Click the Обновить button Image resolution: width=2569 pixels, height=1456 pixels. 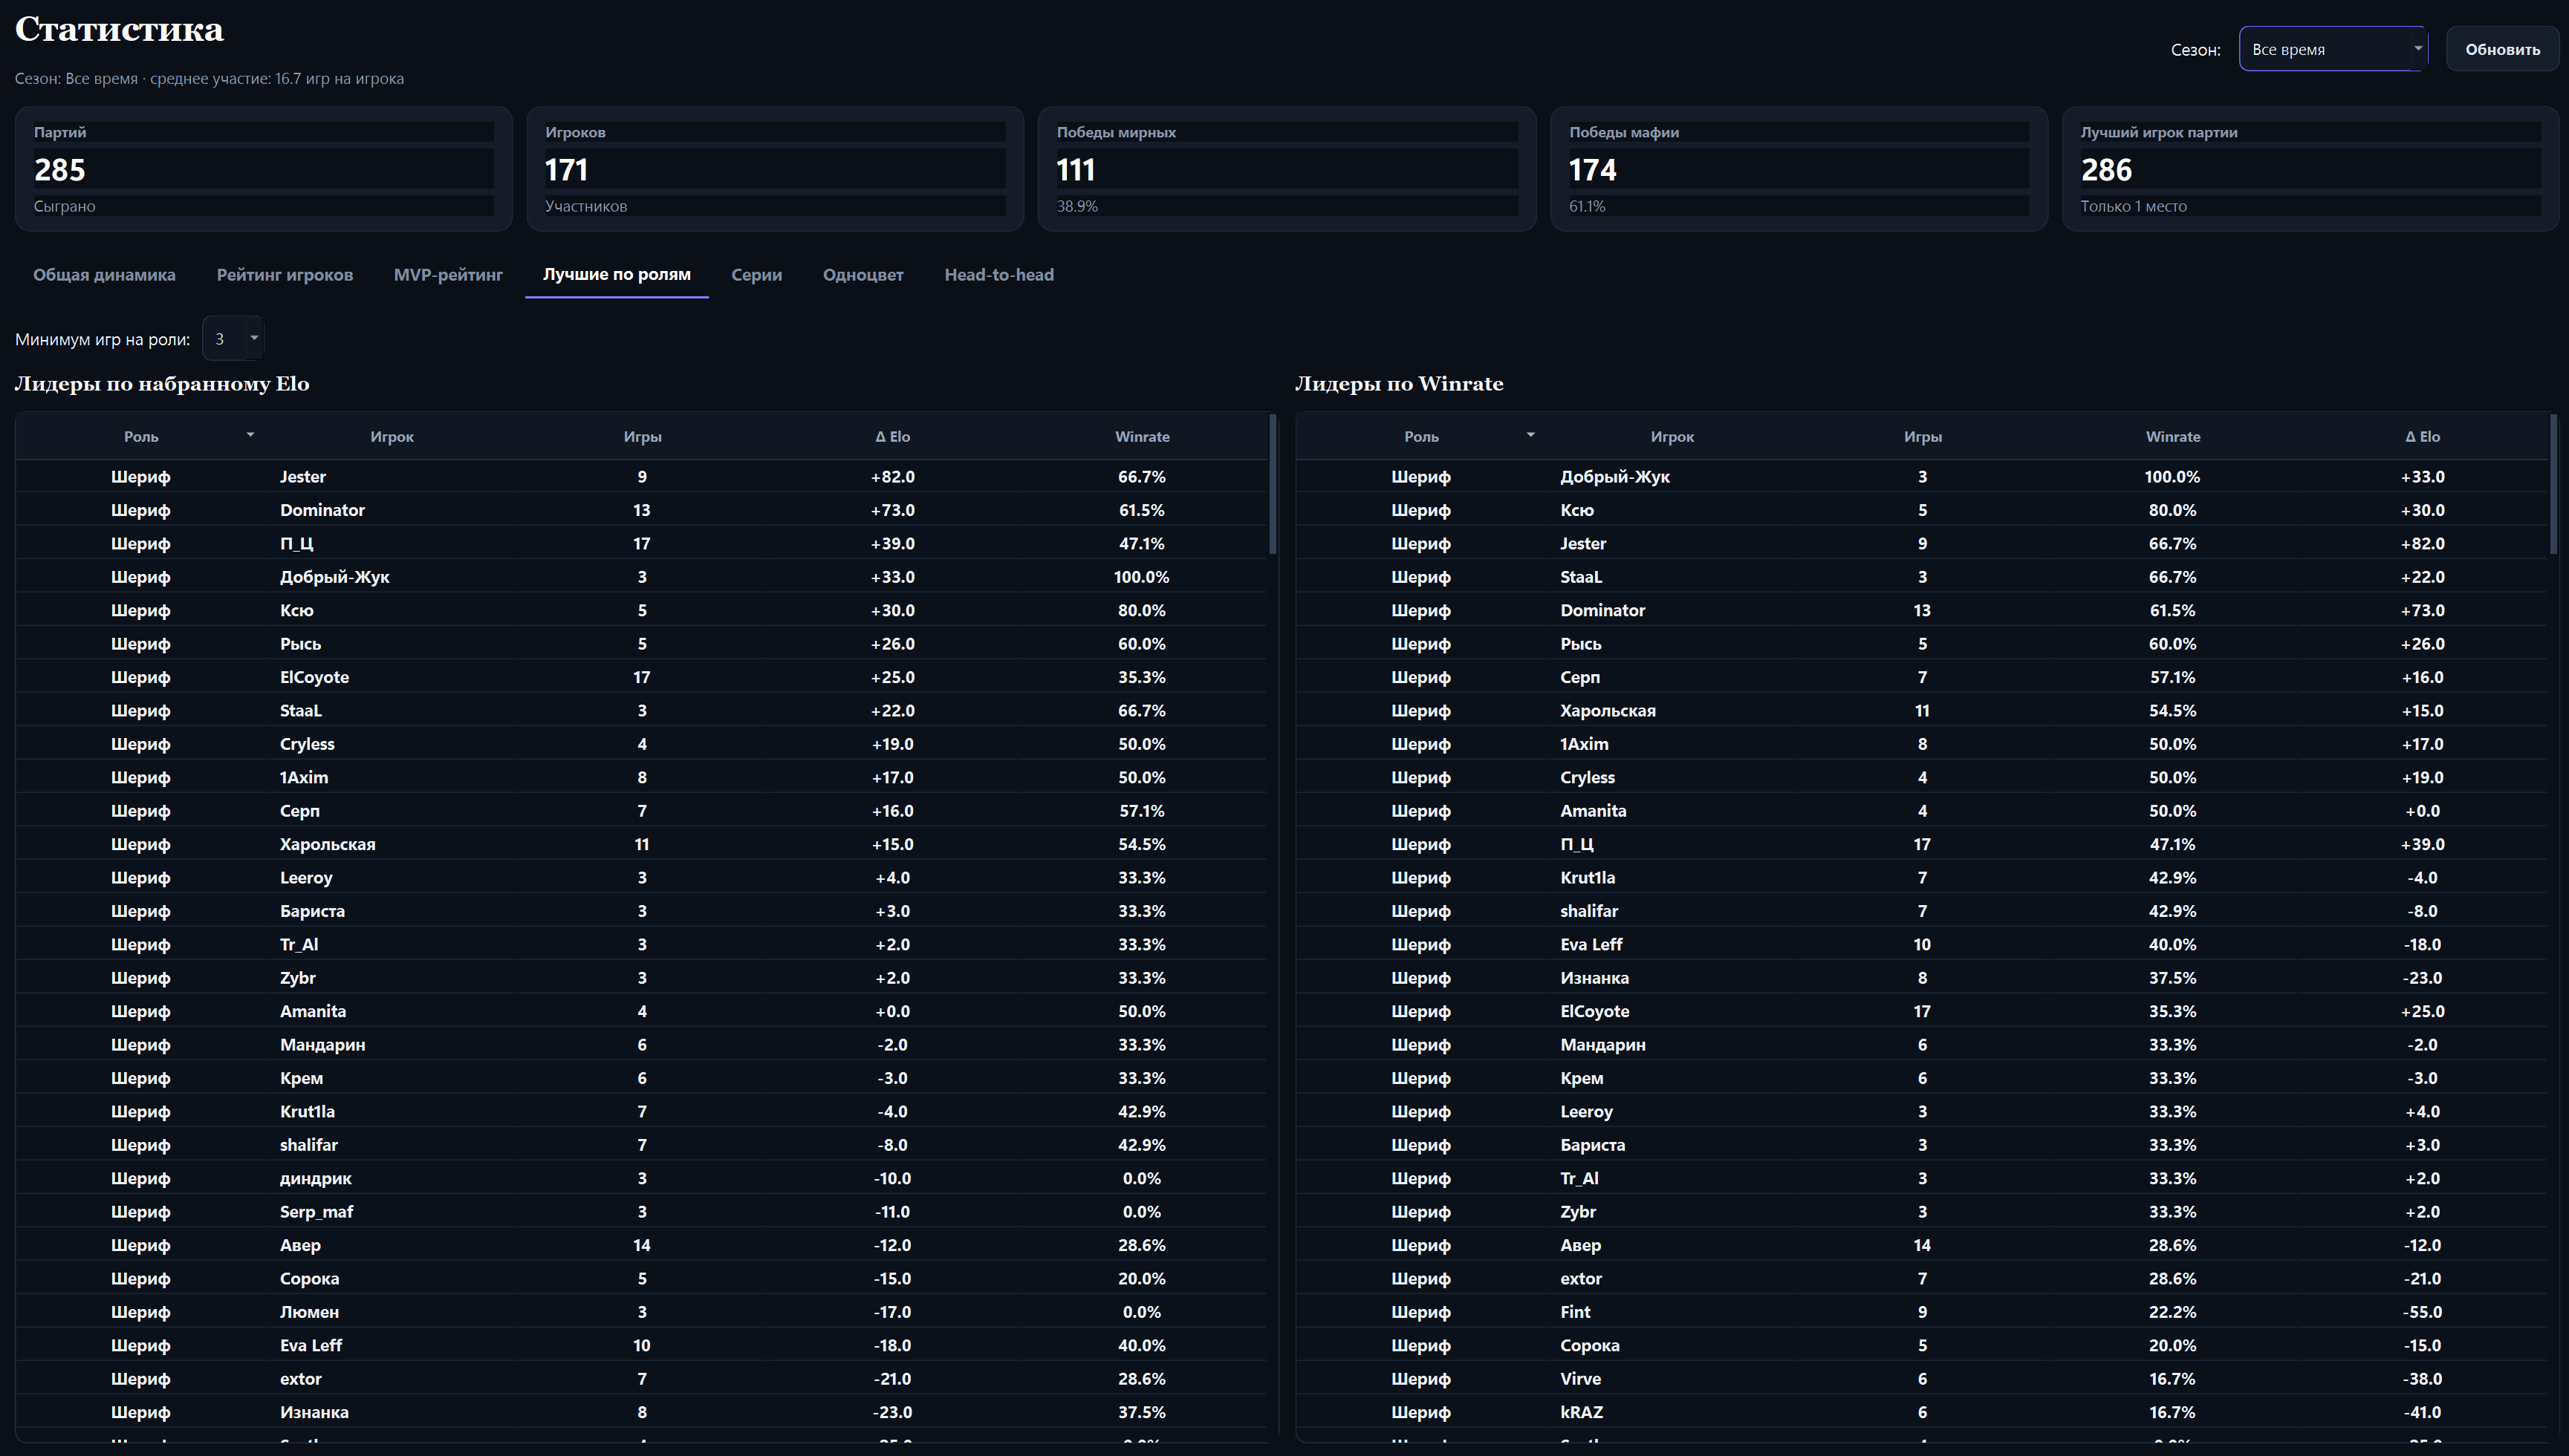[x=2502, y=49]
